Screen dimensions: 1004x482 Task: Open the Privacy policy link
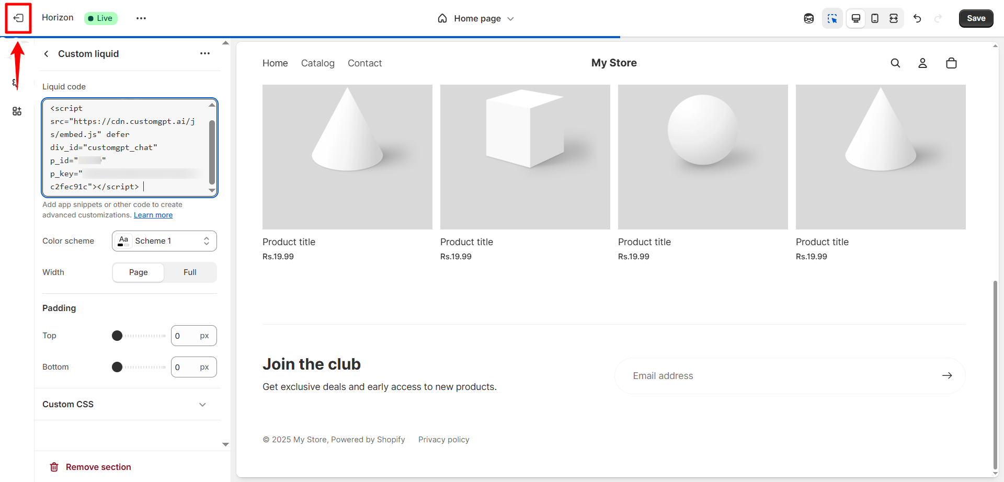(444, 440)
